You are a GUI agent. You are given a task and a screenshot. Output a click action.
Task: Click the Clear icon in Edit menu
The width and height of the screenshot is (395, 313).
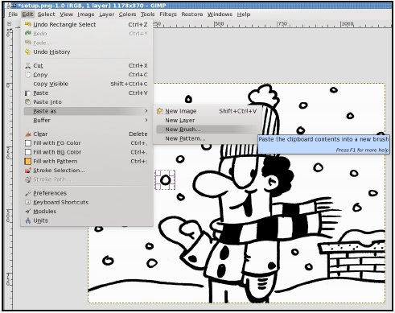[28, 134]
